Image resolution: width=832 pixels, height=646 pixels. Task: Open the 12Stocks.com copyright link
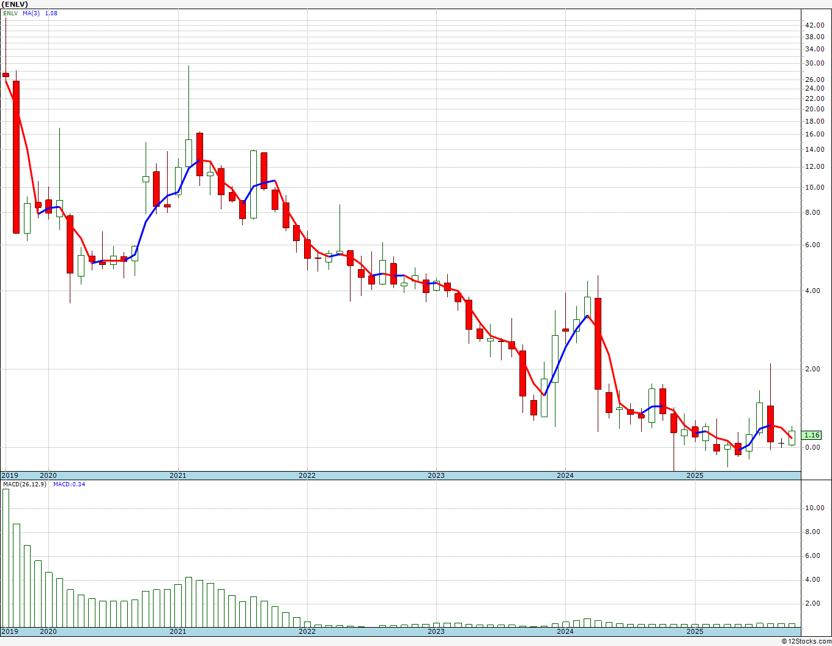(x=806, y=641)
